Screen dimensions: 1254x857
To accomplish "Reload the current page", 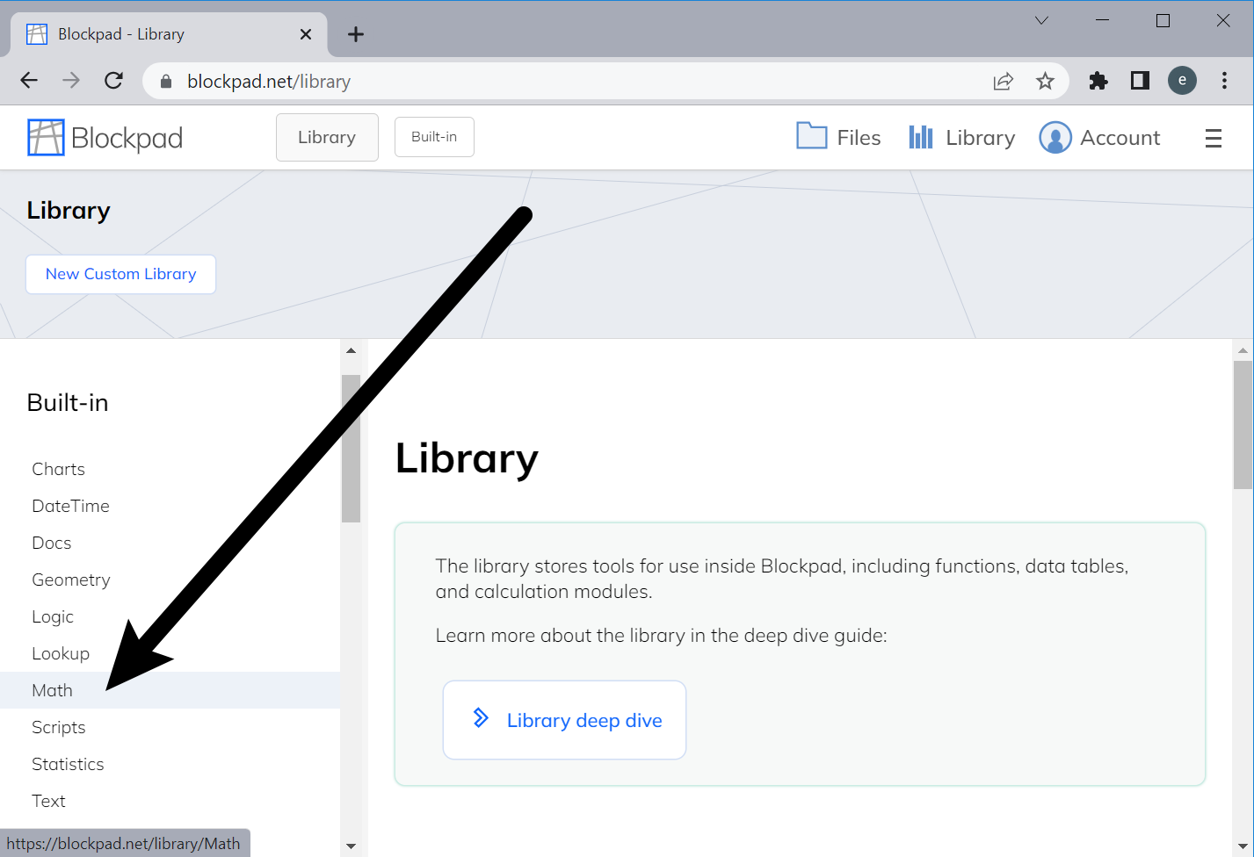I will point(113,81).
